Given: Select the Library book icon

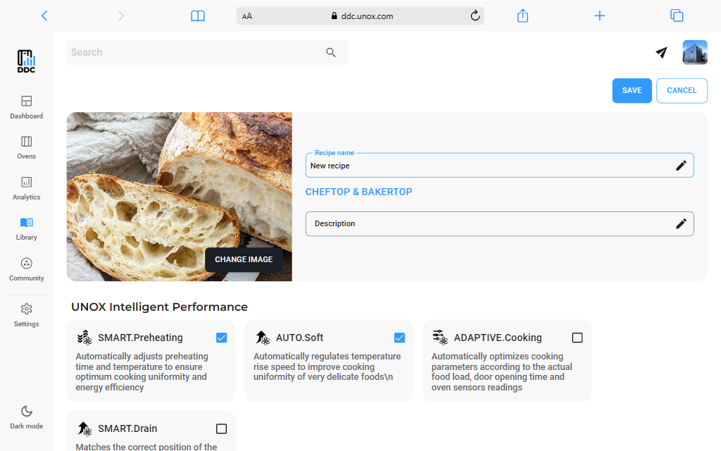Looking at the screenshot, I should pos(26,223).
